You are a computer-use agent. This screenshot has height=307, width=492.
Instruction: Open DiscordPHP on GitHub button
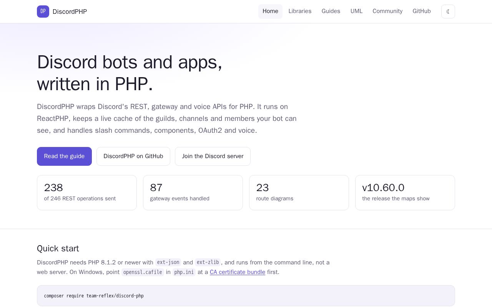point(133,156)
